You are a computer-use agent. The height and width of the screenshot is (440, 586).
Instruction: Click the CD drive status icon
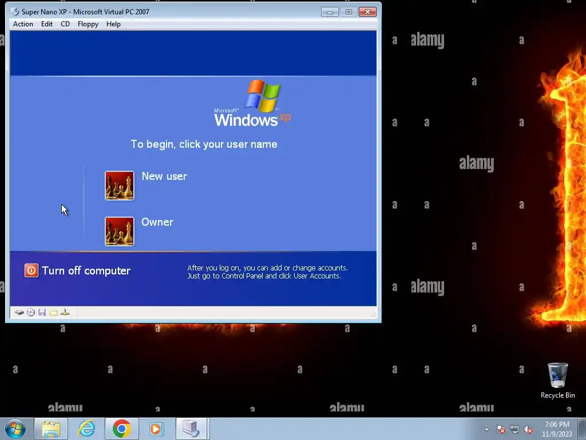(x=31, y=312)
